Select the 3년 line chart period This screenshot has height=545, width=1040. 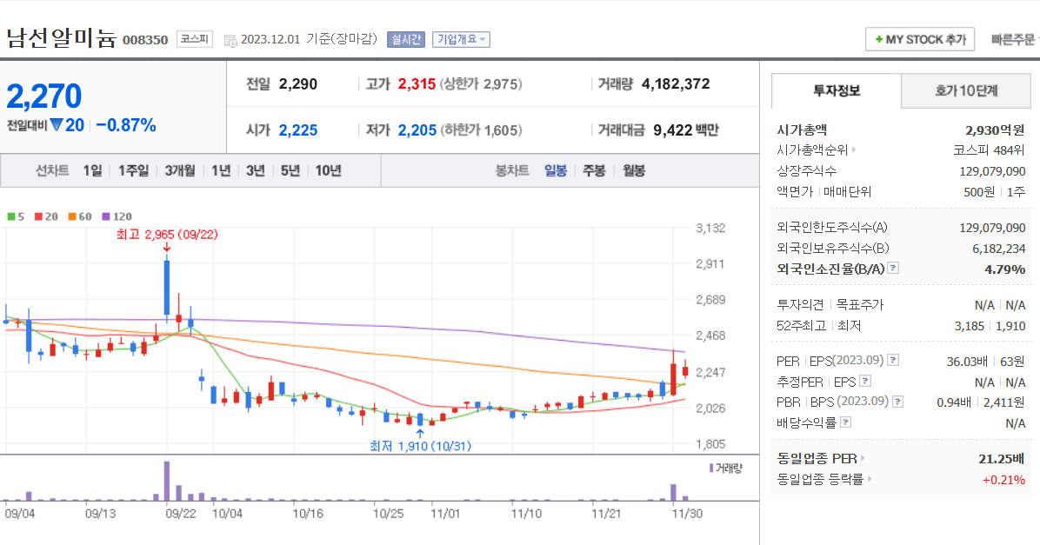click(x=256, y=171)
